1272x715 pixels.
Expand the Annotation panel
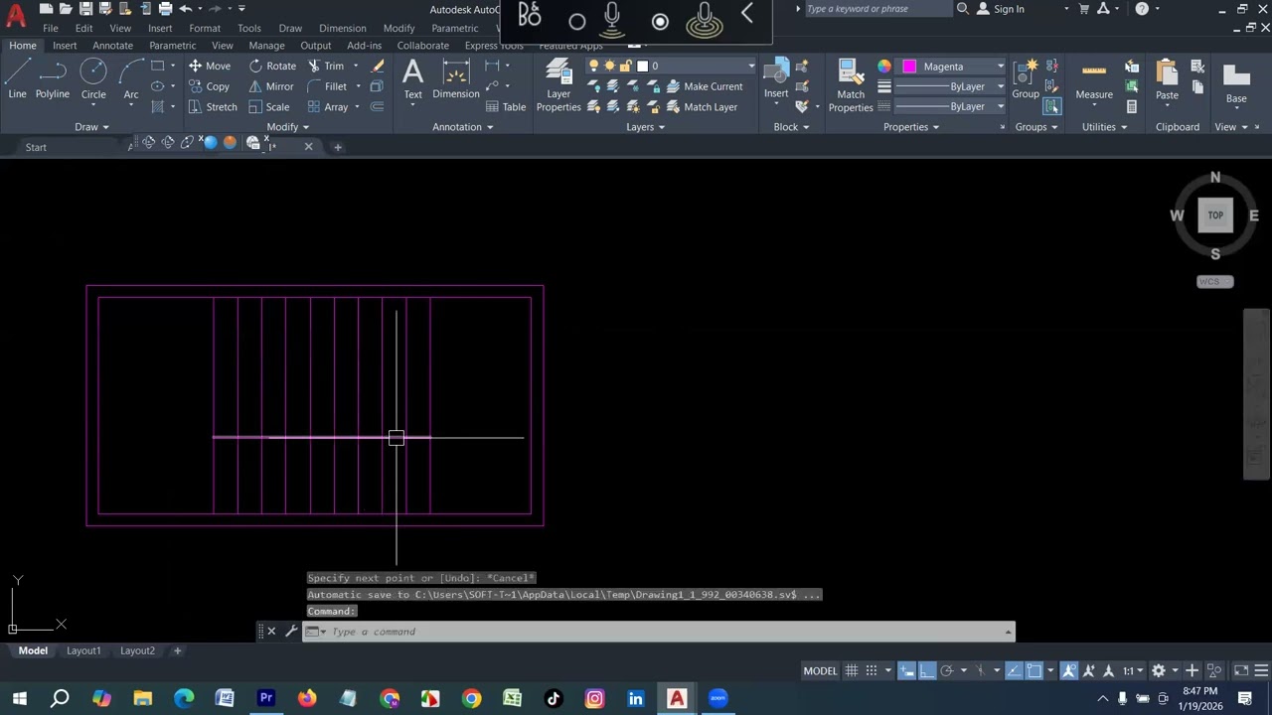pos(463,127)
